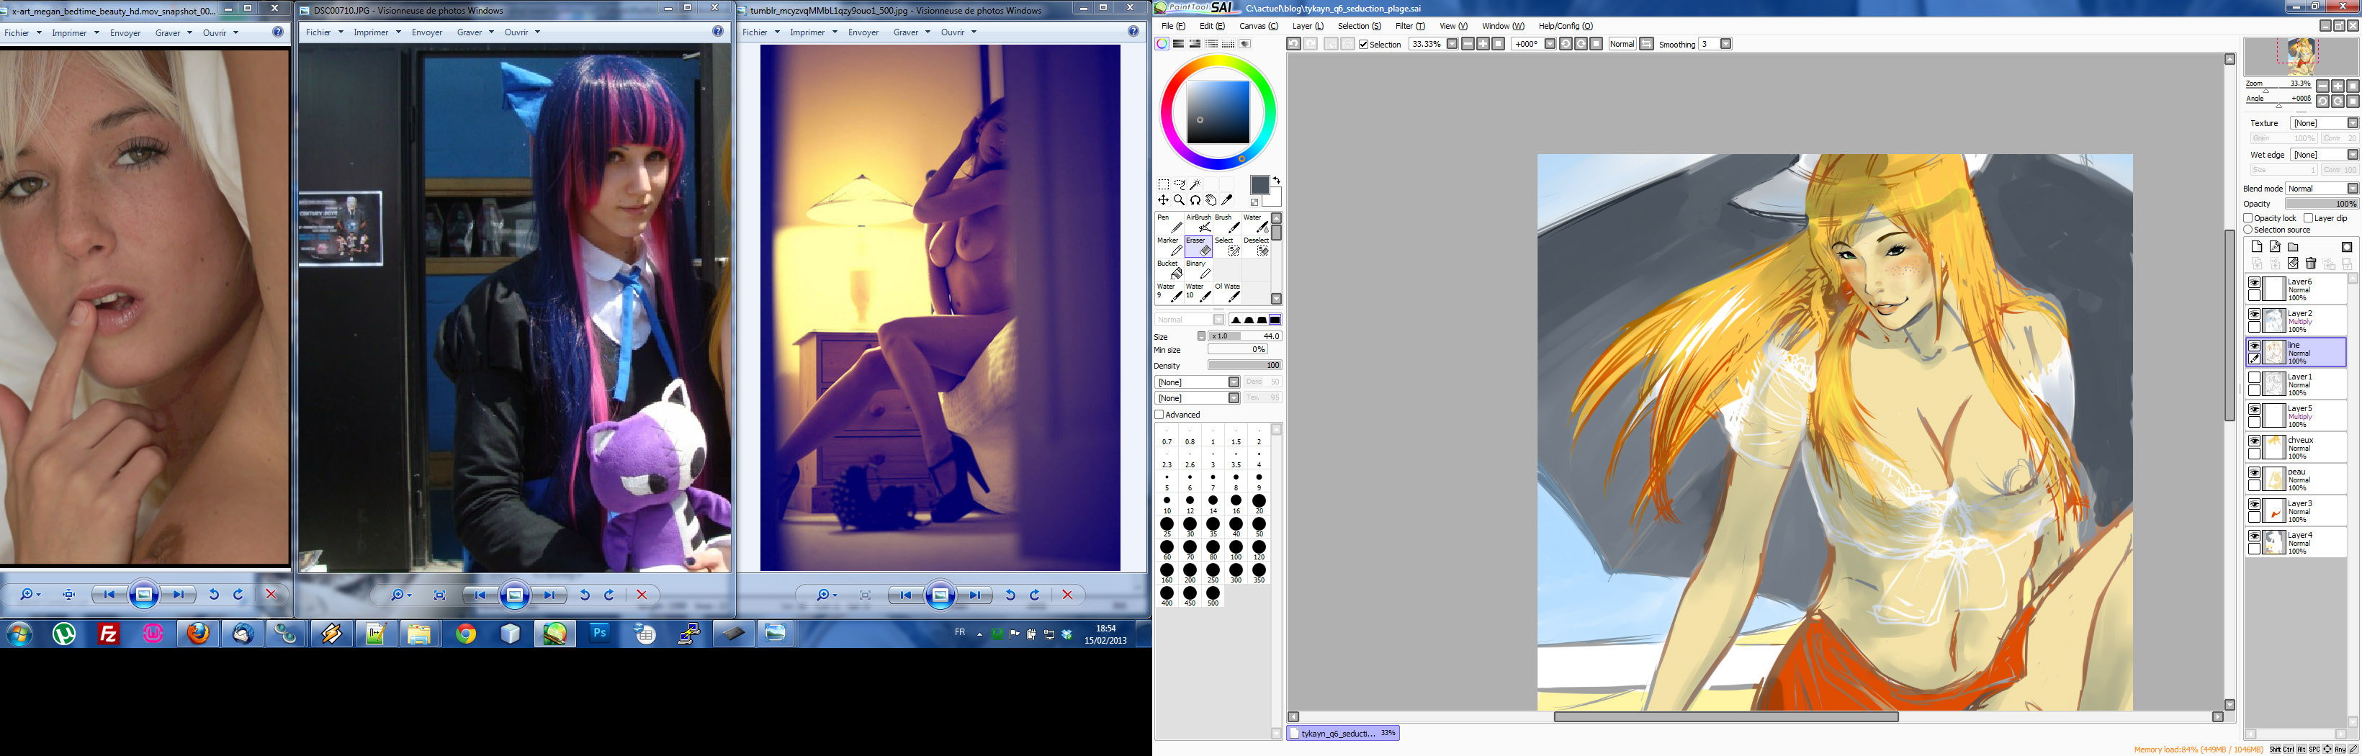
Task: Pick the magic wand tool
Action: tap(1195, 184)
